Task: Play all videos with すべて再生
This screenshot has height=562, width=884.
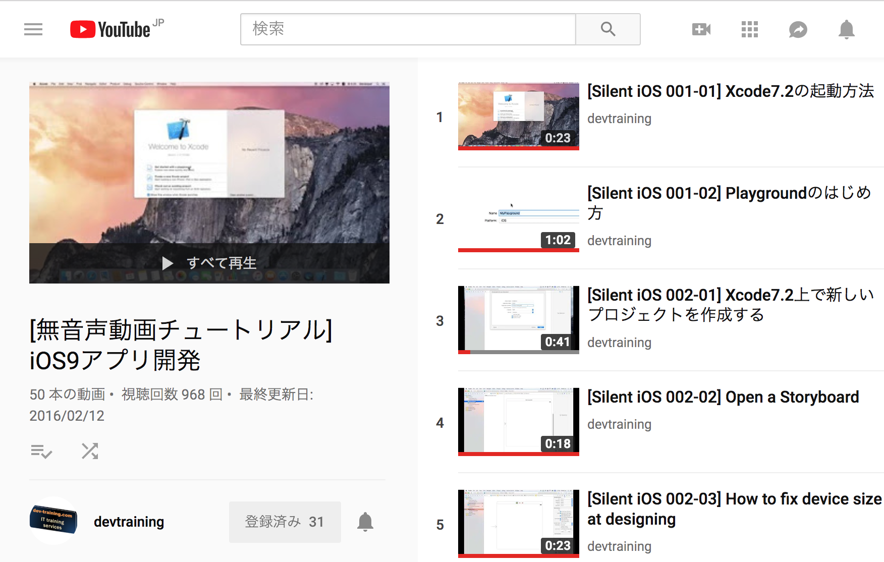Action: pyautogui.click(x=209, y=263)
